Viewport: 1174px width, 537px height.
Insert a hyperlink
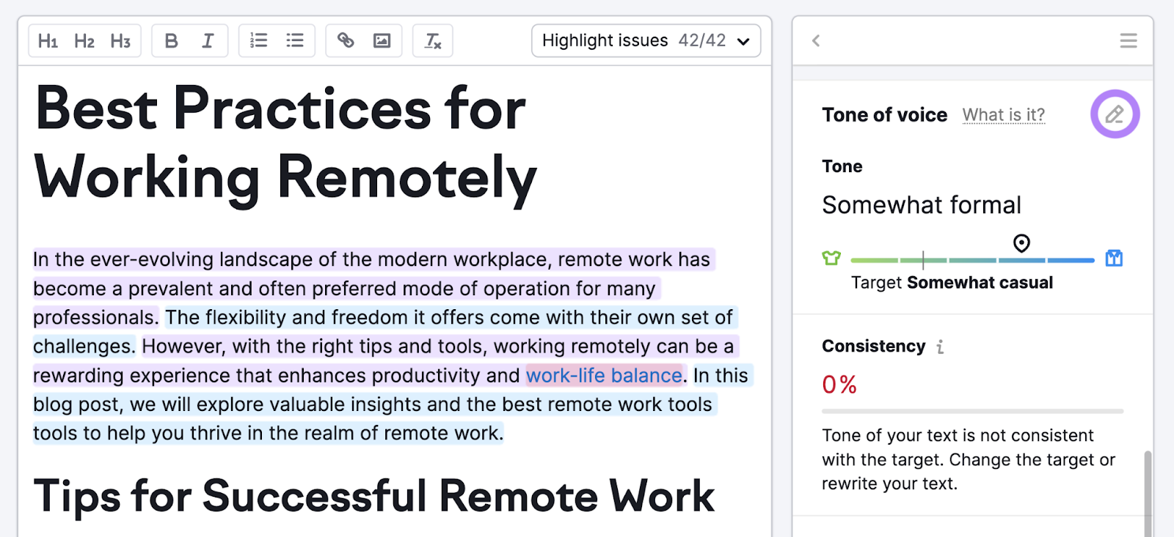(346, 40)
